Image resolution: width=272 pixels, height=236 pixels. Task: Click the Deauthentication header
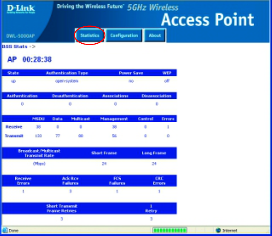click(x=70, y=96)
